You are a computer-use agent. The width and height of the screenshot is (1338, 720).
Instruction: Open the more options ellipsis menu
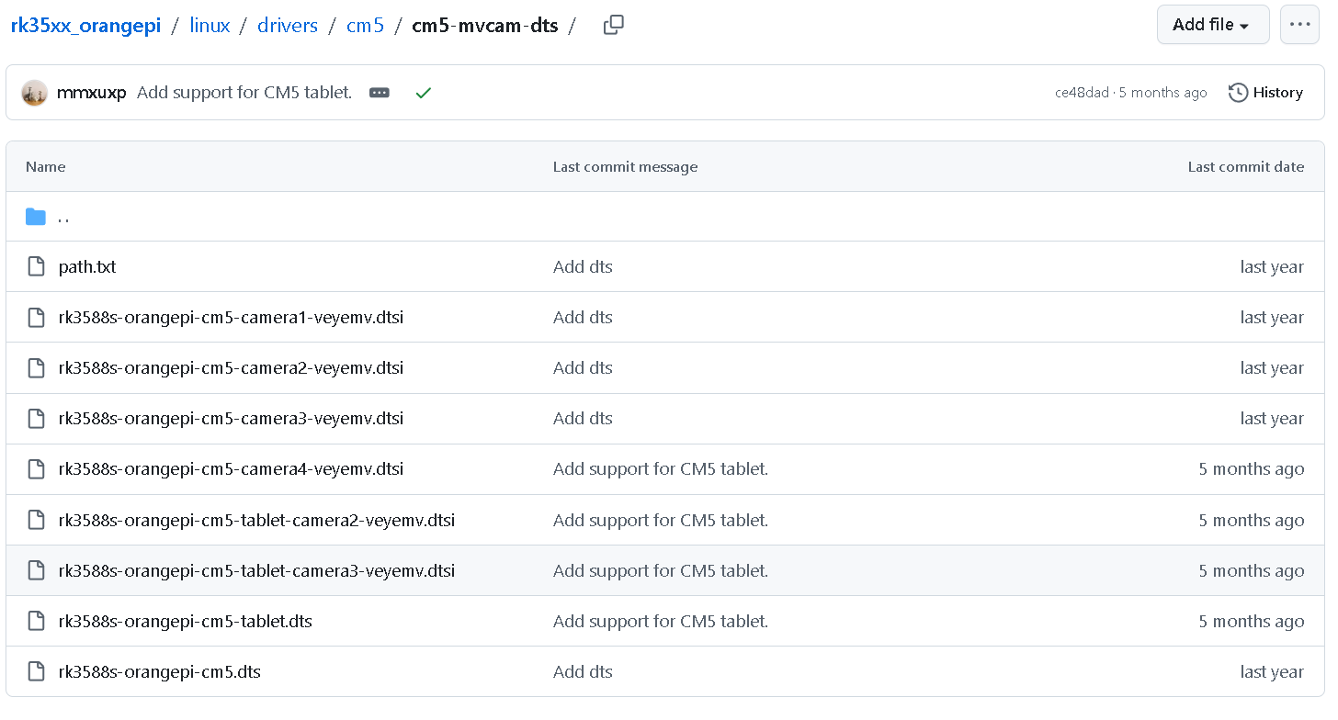(1299, 25)
